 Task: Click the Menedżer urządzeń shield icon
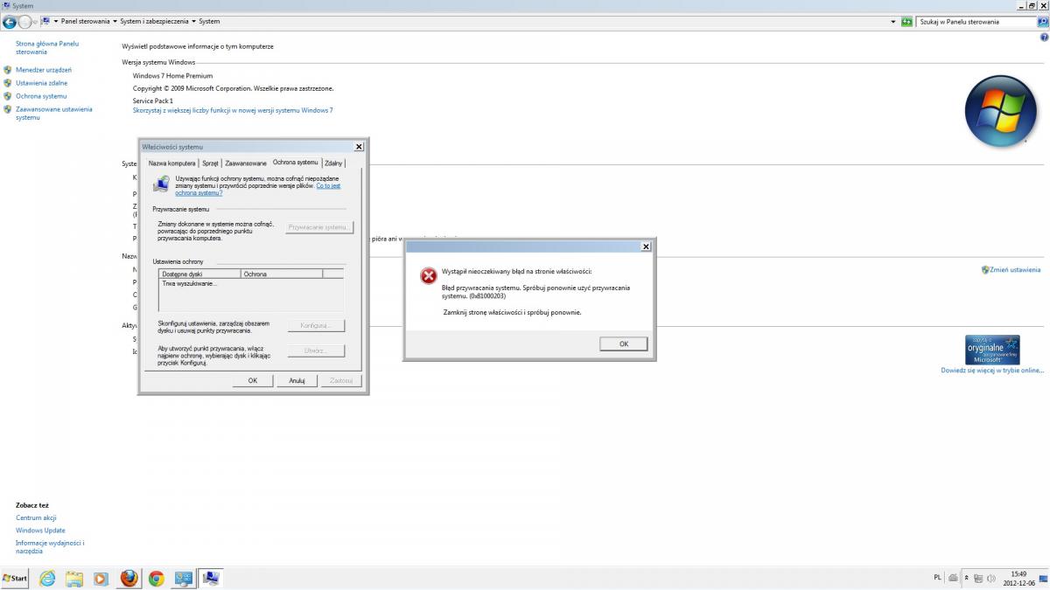pos(8,70)
